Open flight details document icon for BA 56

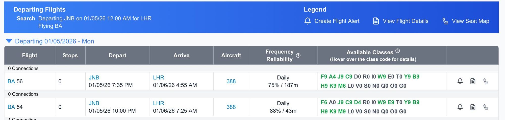473,81
